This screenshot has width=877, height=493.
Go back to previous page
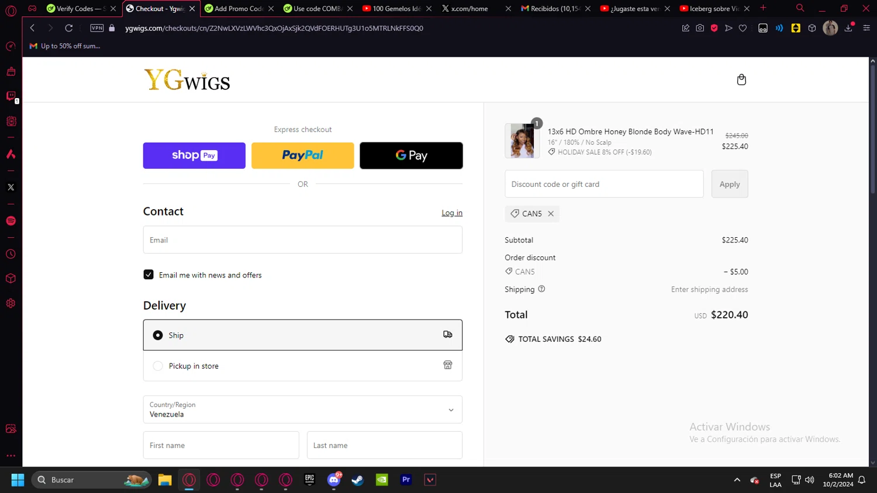pos(32,28)
